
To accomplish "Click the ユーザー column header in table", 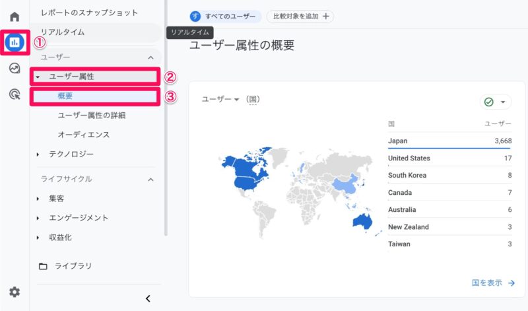I will click(498, 123).
